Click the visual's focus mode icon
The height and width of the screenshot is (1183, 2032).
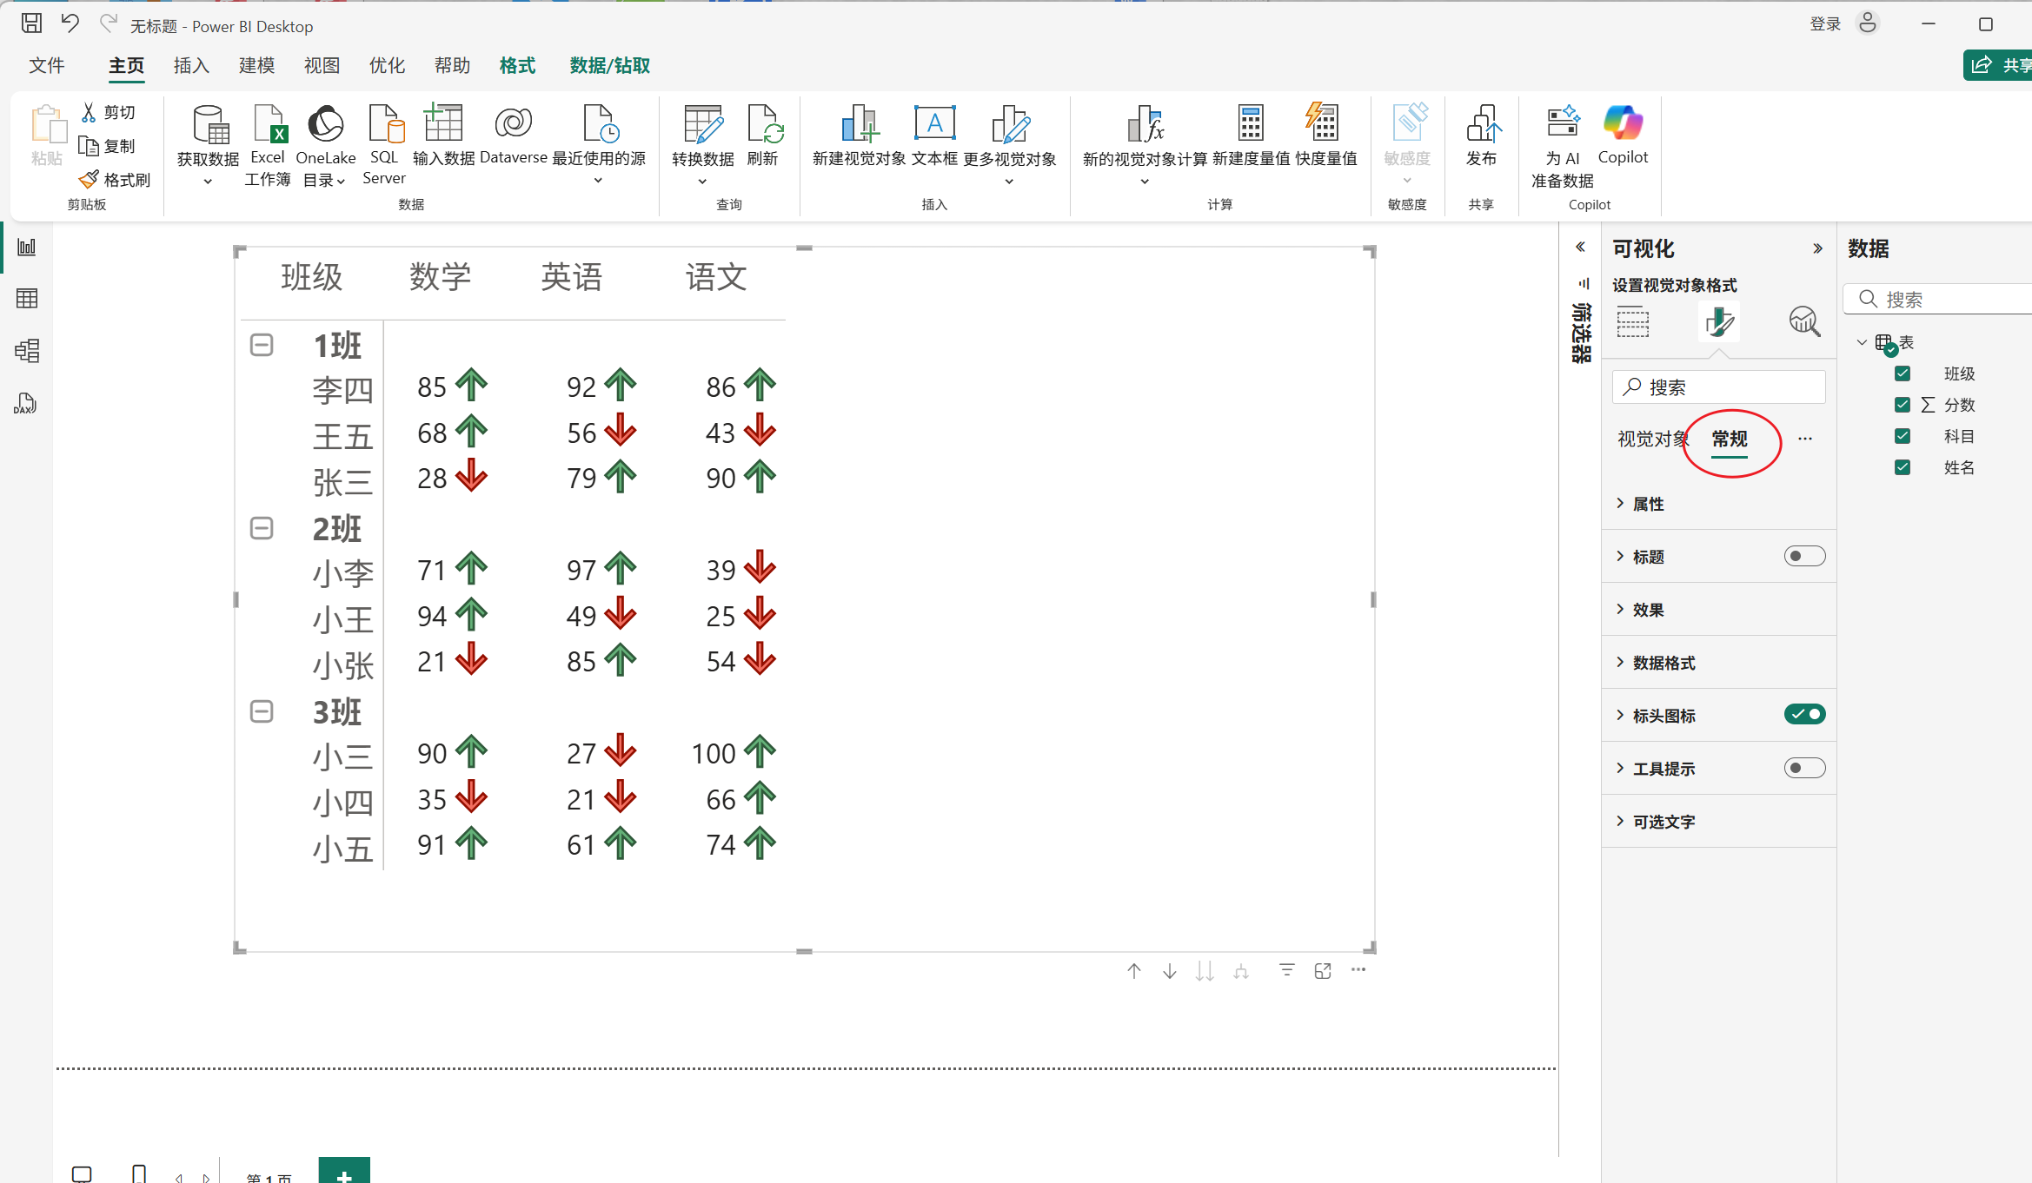tap(1323, 971)
